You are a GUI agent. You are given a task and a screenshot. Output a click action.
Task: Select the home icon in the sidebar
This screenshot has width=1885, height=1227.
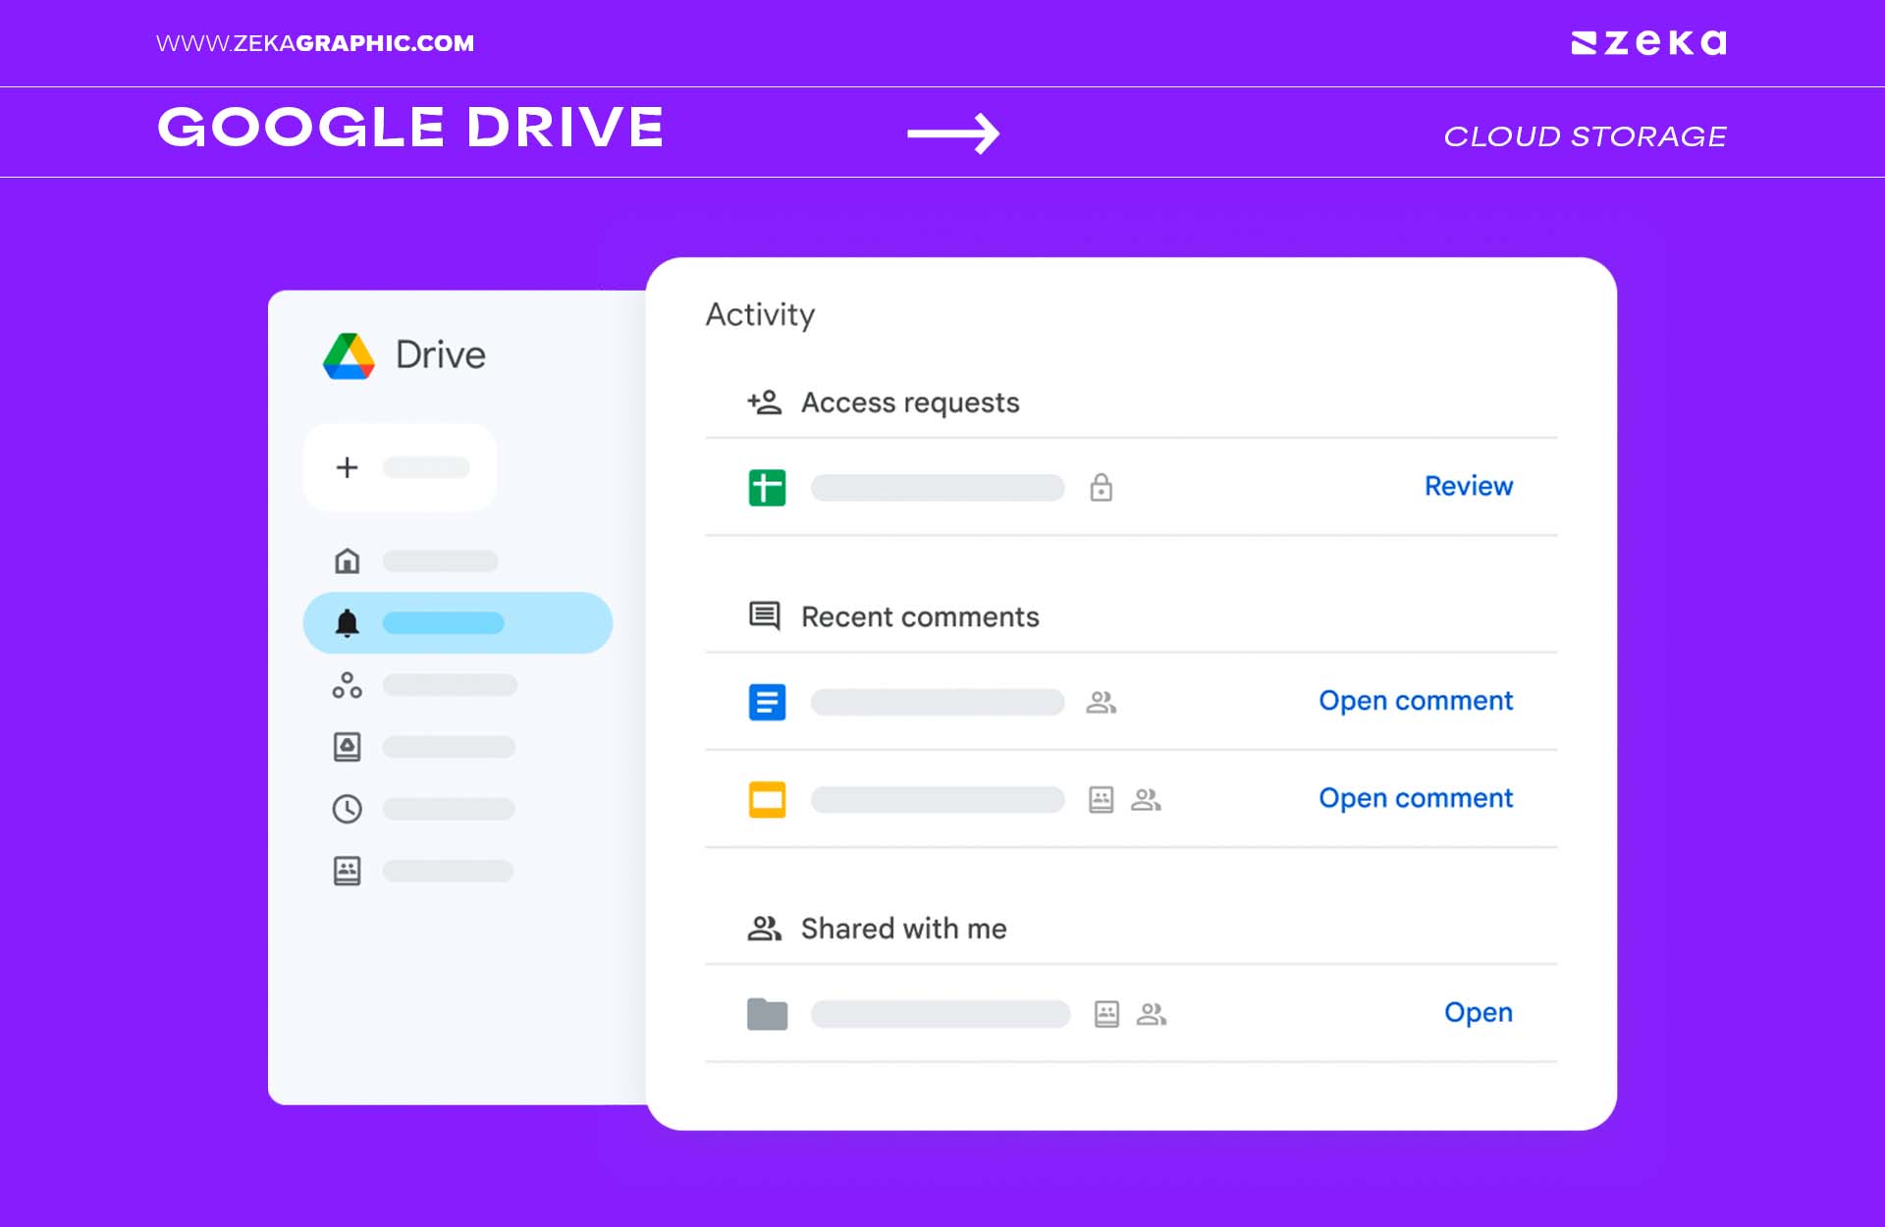[x=347, y=561]
